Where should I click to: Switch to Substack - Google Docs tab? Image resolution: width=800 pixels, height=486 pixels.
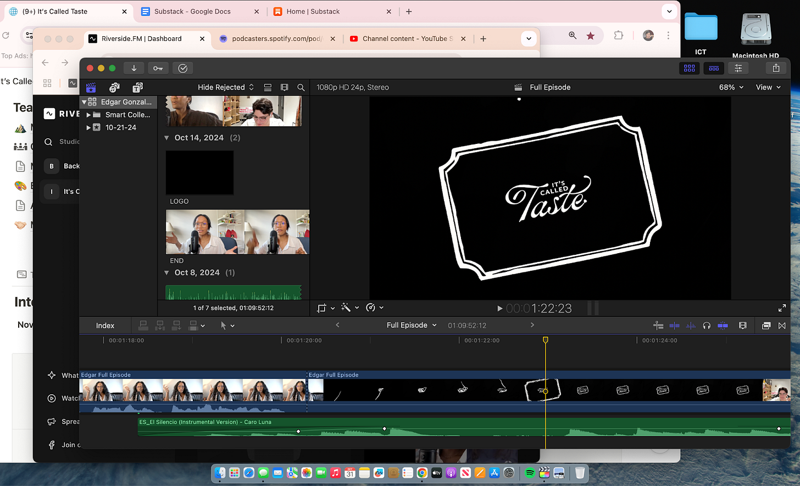192,12
